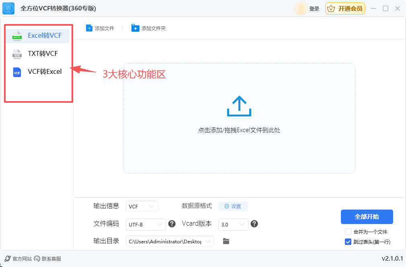
Task: Click the upload arrow icon in drop zone
Action: 239,106
